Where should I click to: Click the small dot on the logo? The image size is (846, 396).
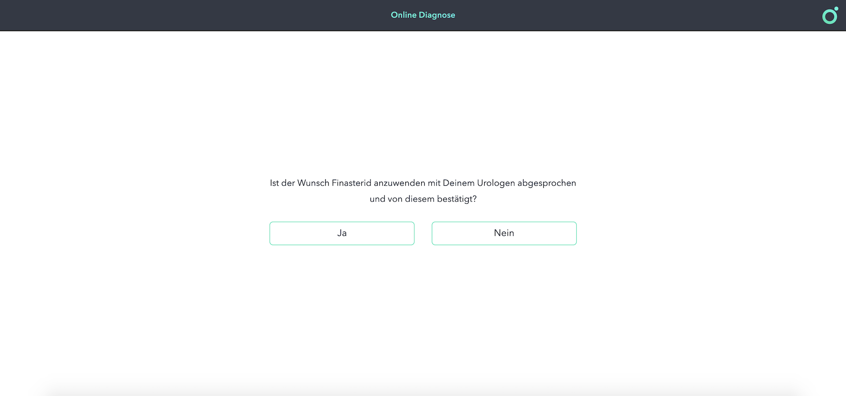(836, 9)
